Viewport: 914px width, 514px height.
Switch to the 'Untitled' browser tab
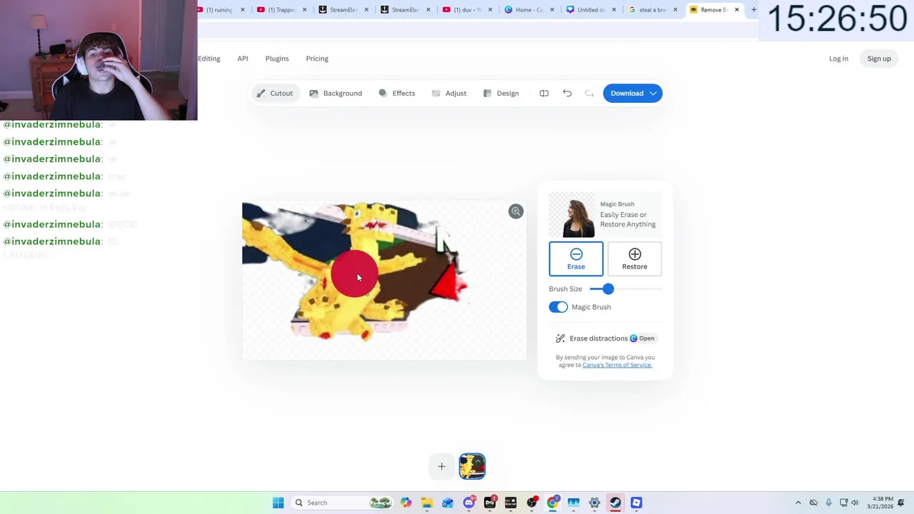[x=591, y=10]
